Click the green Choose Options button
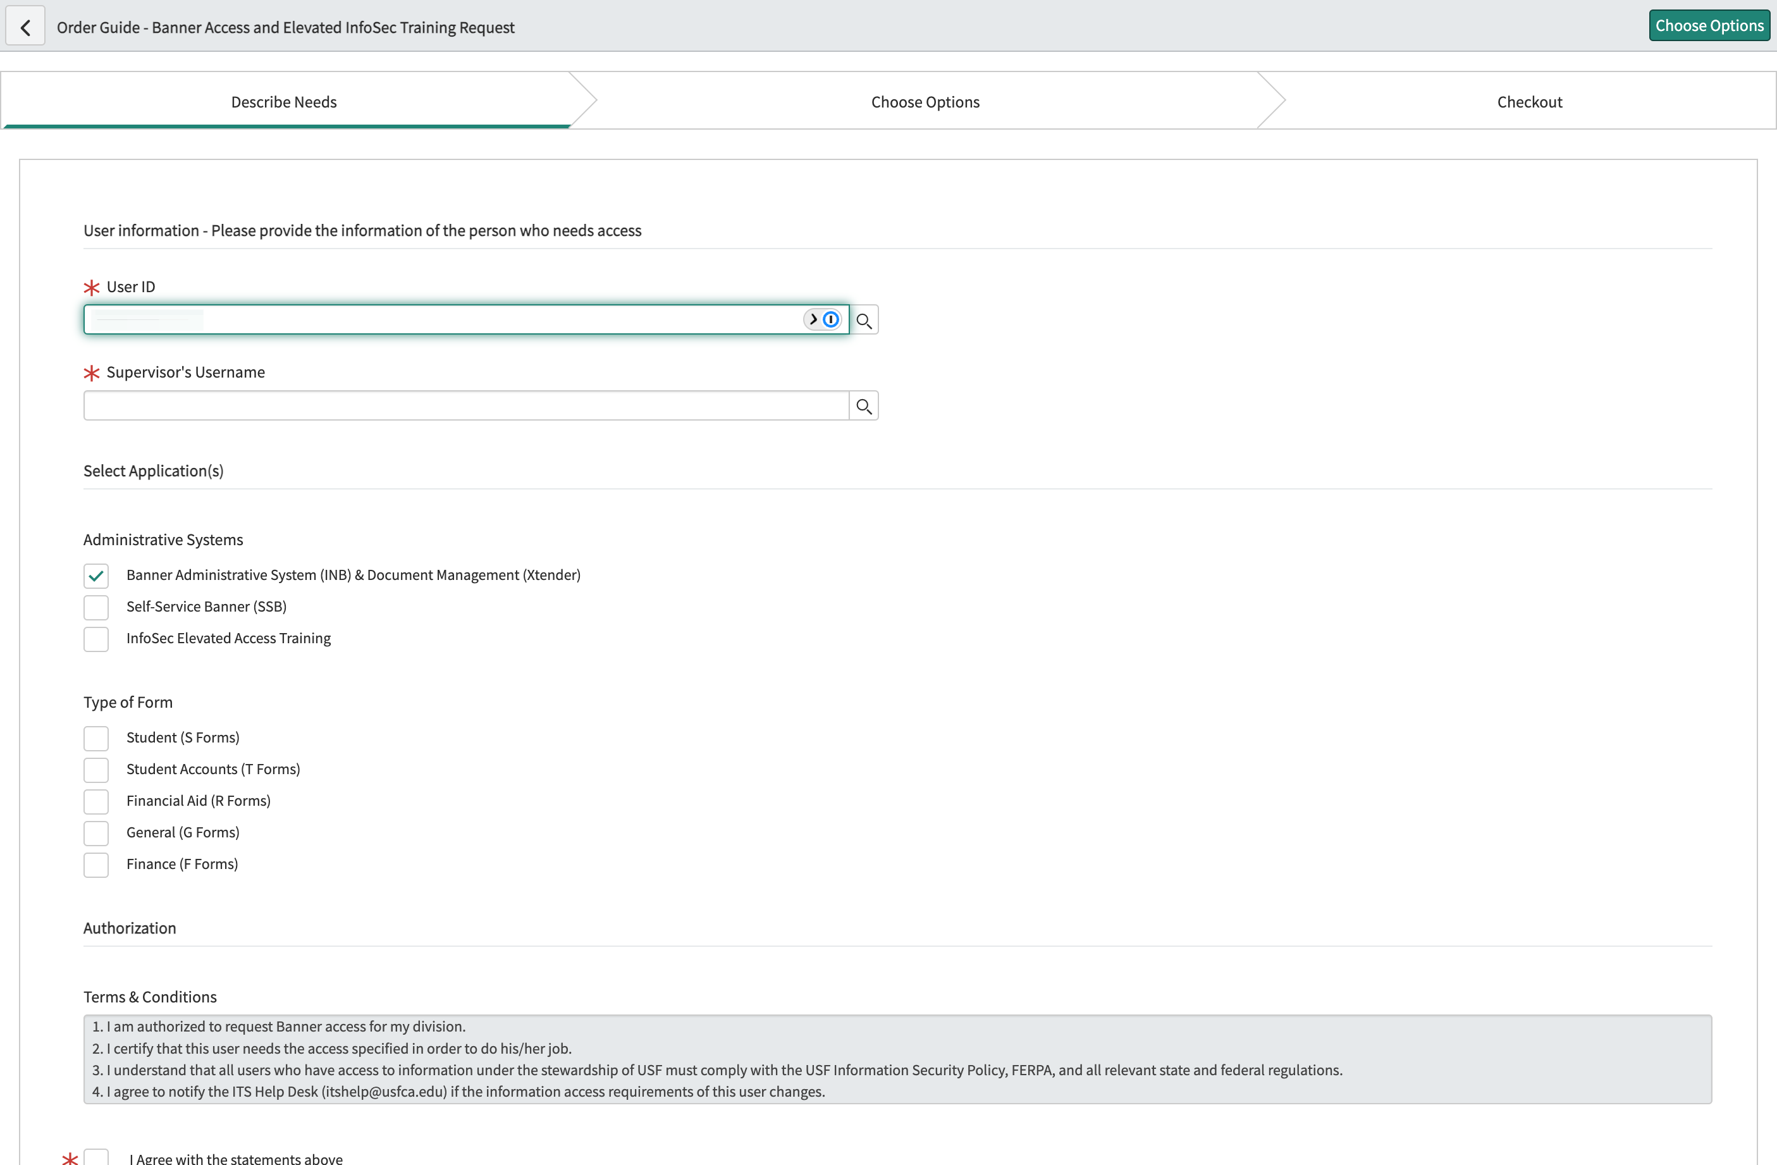The image size is (1777, 1165). pos(1709,25)
